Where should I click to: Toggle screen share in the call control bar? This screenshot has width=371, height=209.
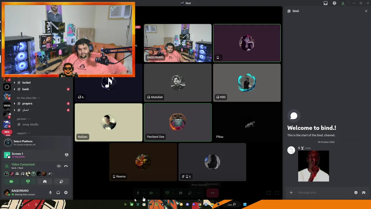point(167,193)
